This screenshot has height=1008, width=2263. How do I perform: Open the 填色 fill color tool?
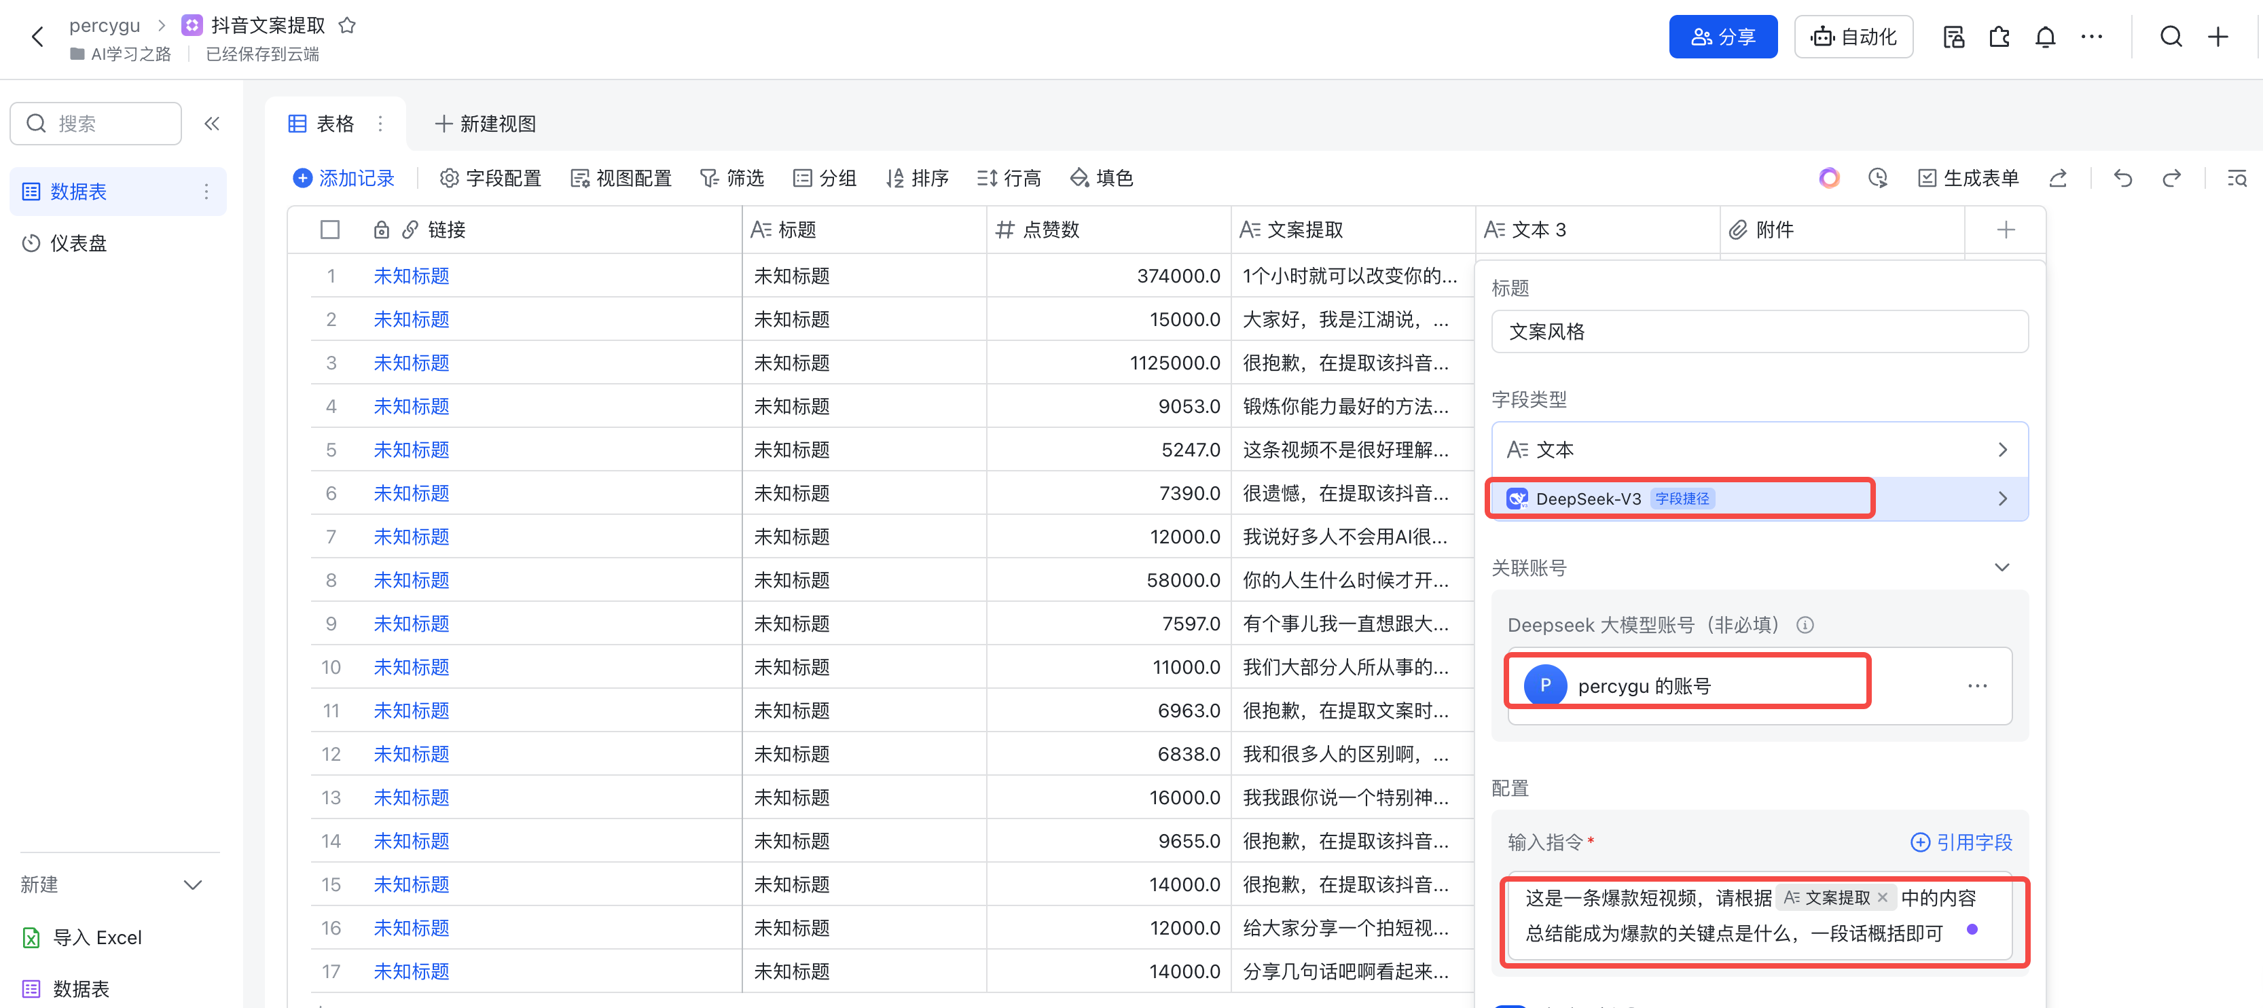(1101, 179)
